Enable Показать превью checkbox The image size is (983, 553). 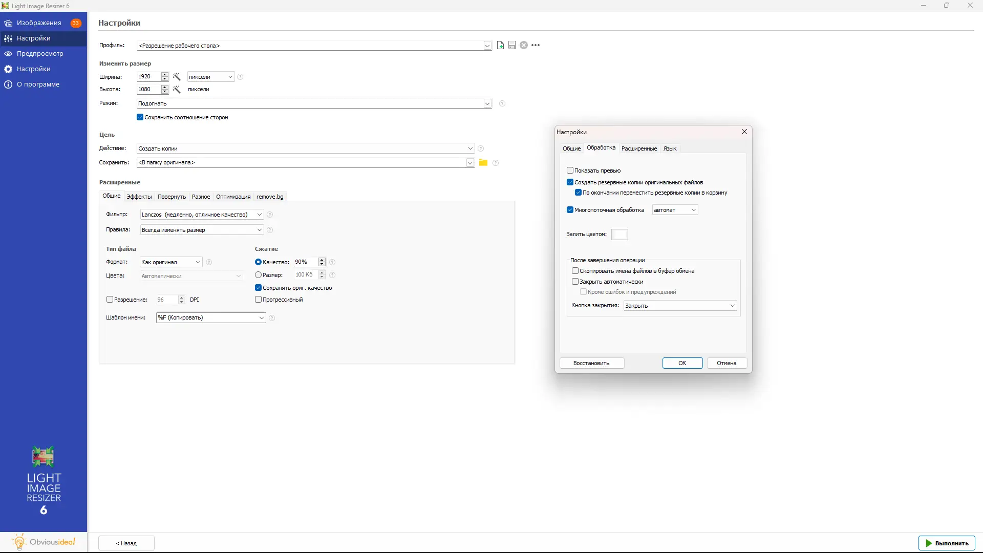coord(570,171)
